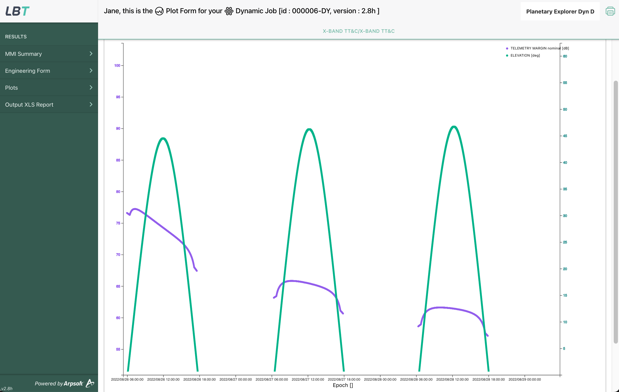Expand the MMI Summary section chevron
This screenshot has width=619, height=392.
click(x=91, y=53)
